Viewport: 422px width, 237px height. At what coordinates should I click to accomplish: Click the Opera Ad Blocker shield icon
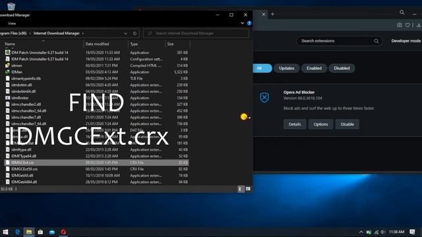264,97
